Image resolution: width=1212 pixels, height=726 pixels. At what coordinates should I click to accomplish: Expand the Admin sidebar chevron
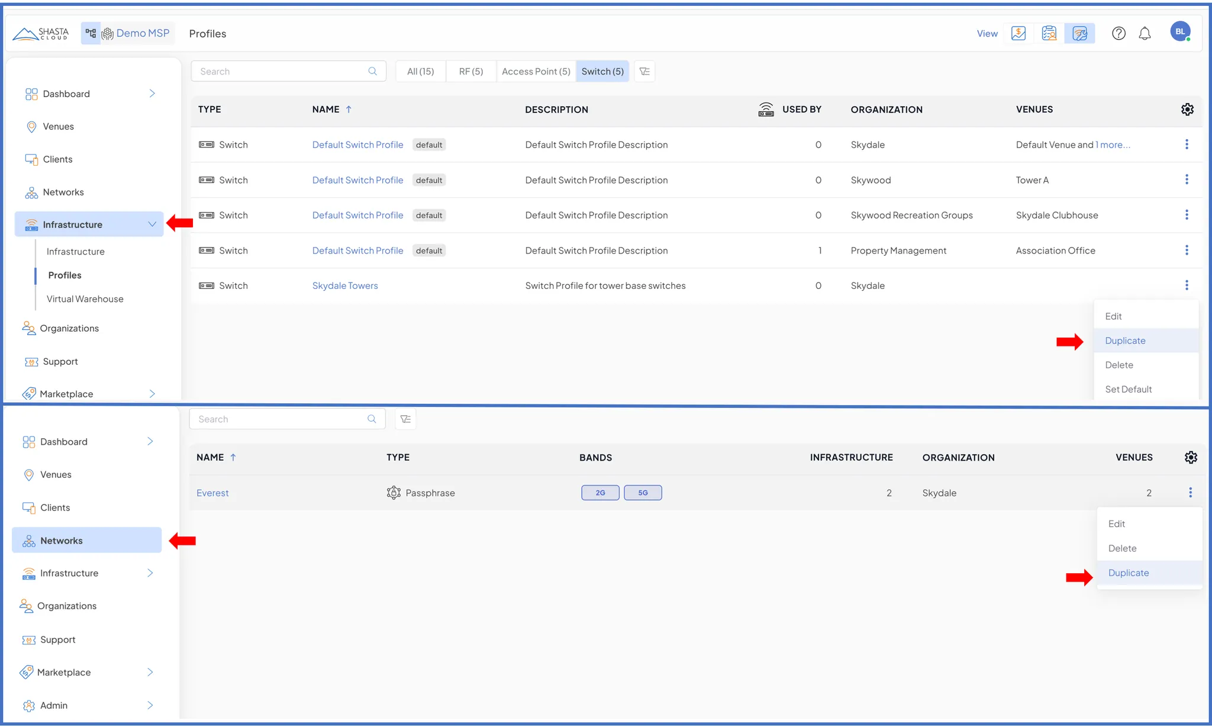150,705
